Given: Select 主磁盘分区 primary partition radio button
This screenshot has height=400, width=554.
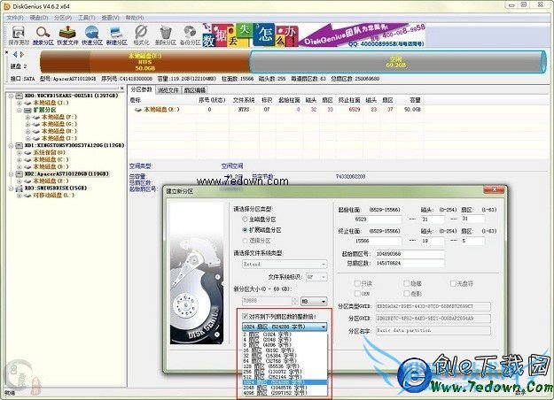Looking at the screenshot, I should click(x=245, y=219).
